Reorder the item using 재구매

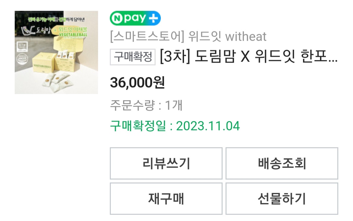pyautogui.click(x=166, y=198)
